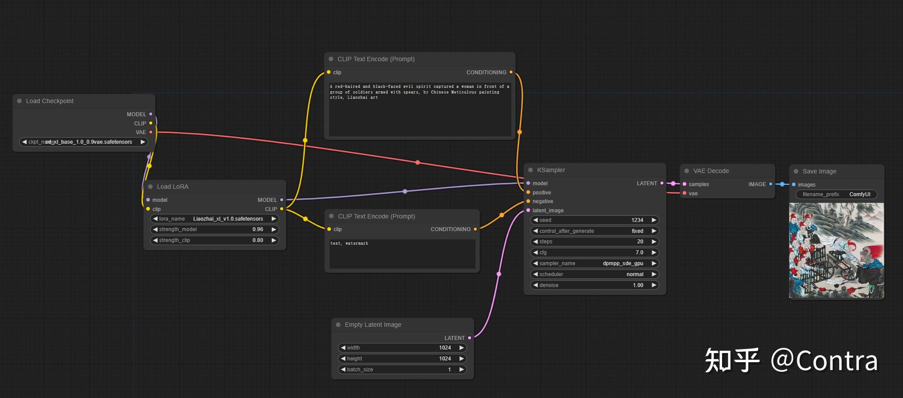Increase steps using its right arrow
The height and width of the screenshot is (398, 903).
point(653,241)
